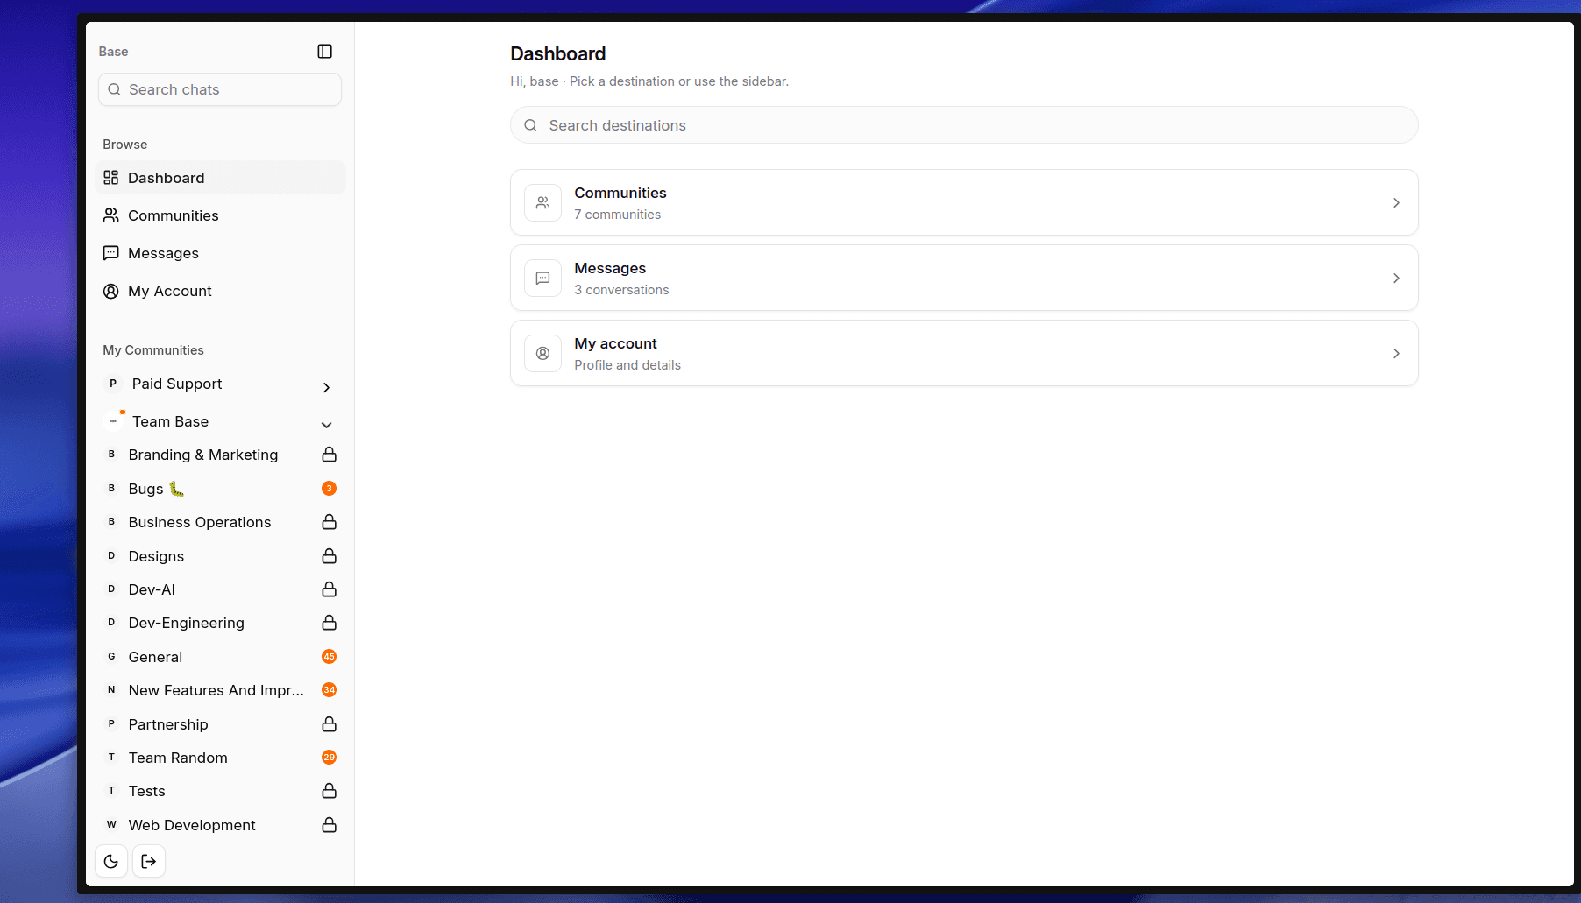Viewport: 1581px width, 903px height.
Task: Click the magnifier icon in Search chats
Action: point(115,89)
